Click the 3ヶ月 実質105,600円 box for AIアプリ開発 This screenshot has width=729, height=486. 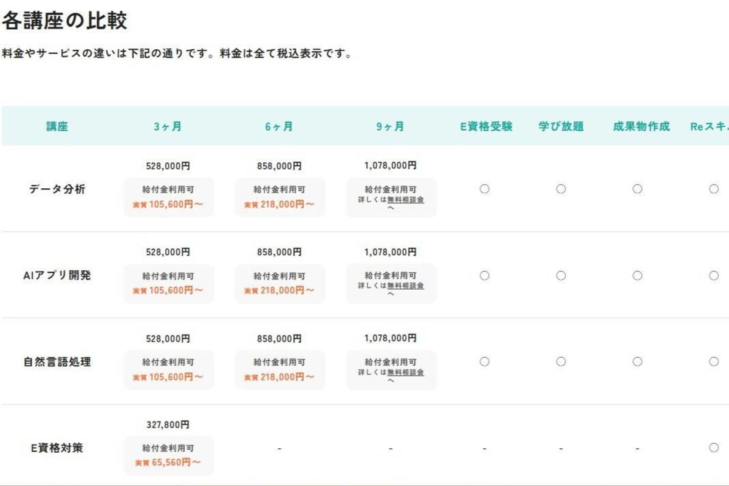pos(168,284)
